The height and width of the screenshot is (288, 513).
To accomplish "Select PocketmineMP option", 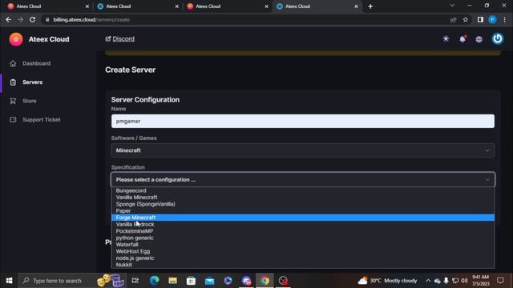I will point(303,231).
